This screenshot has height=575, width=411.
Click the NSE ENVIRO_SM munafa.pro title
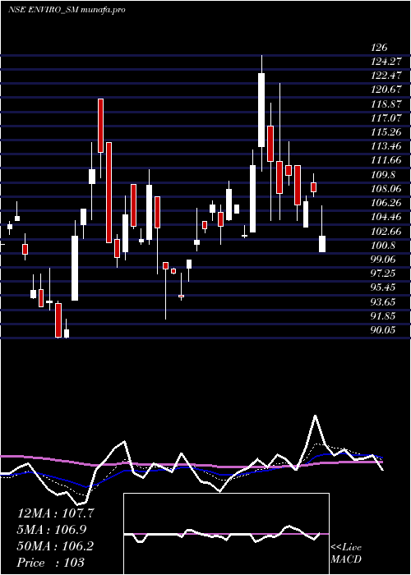pyautogui.click(x=67, y=10)
